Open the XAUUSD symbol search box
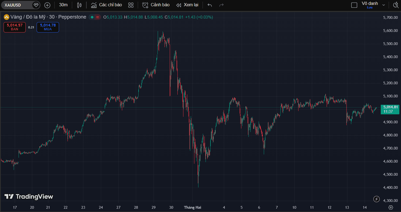This screenshot has height=212, width=401. [x=16, y=5]
